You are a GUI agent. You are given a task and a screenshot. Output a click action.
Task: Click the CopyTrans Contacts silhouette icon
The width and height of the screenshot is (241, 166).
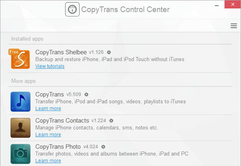point(21,128)
